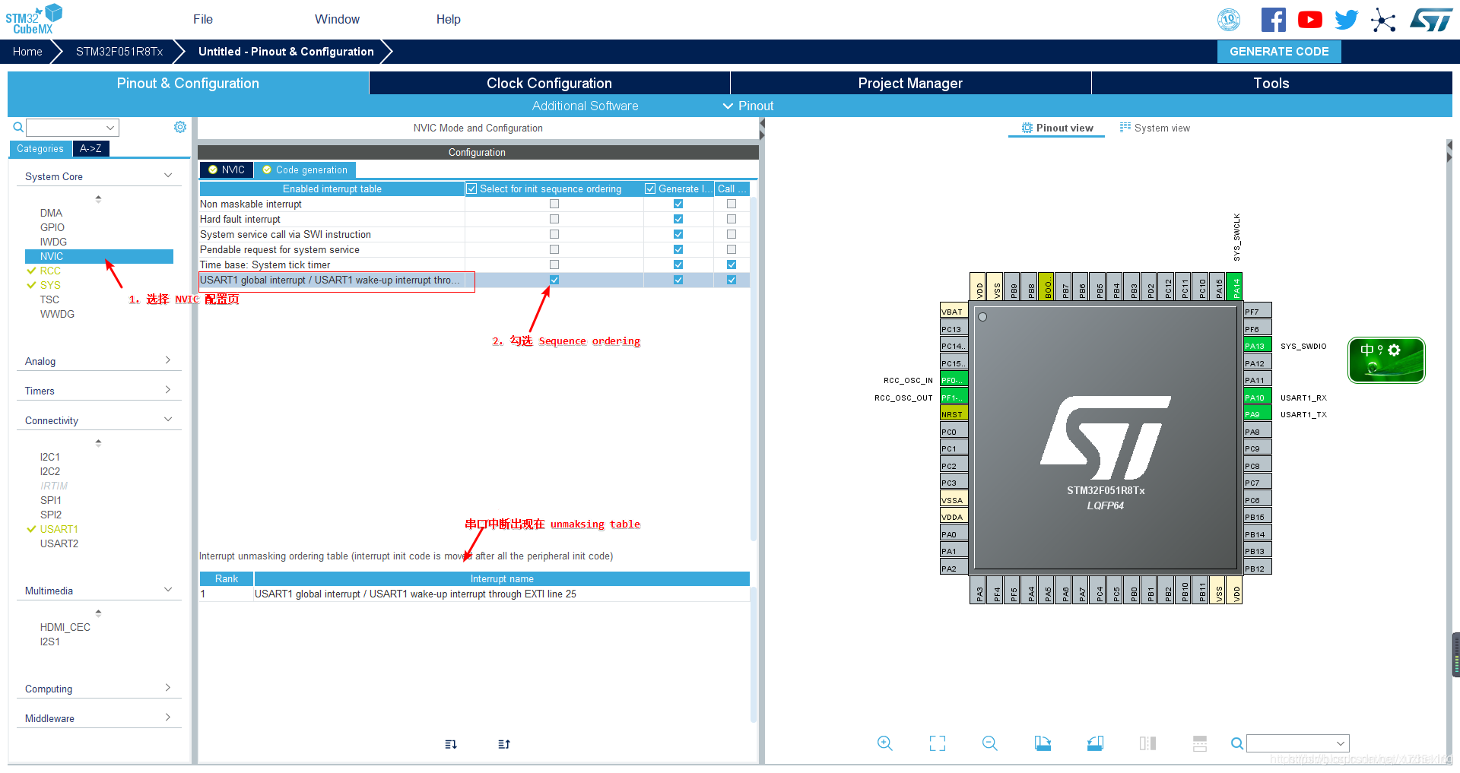This screenshot has width=1460, height=773.
Task: Sort interrupts in descending order icon
Action: pyautogui.click(x=451, y=744)
